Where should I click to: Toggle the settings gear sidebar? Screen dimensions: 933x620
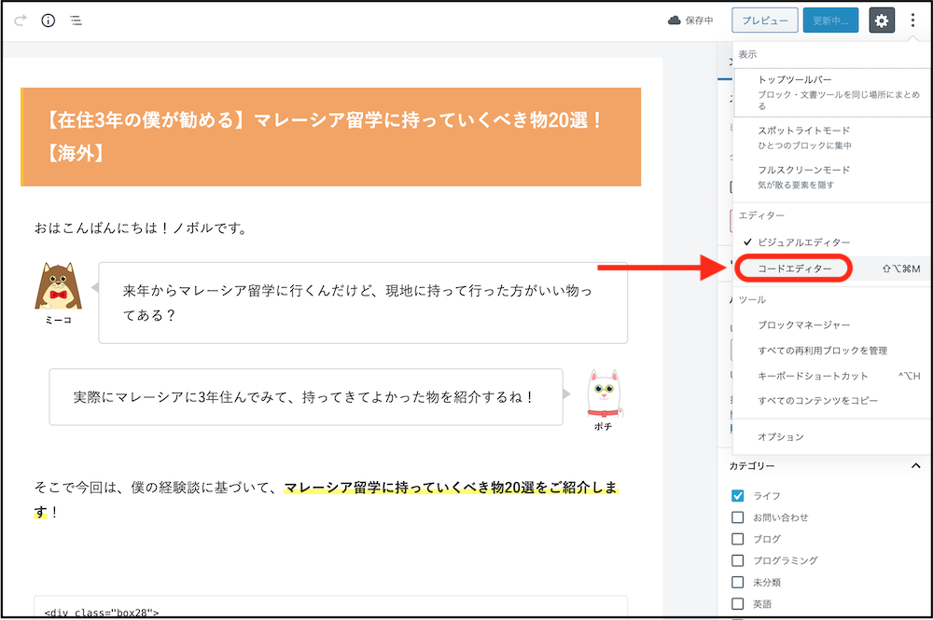[x=882, y=21]
